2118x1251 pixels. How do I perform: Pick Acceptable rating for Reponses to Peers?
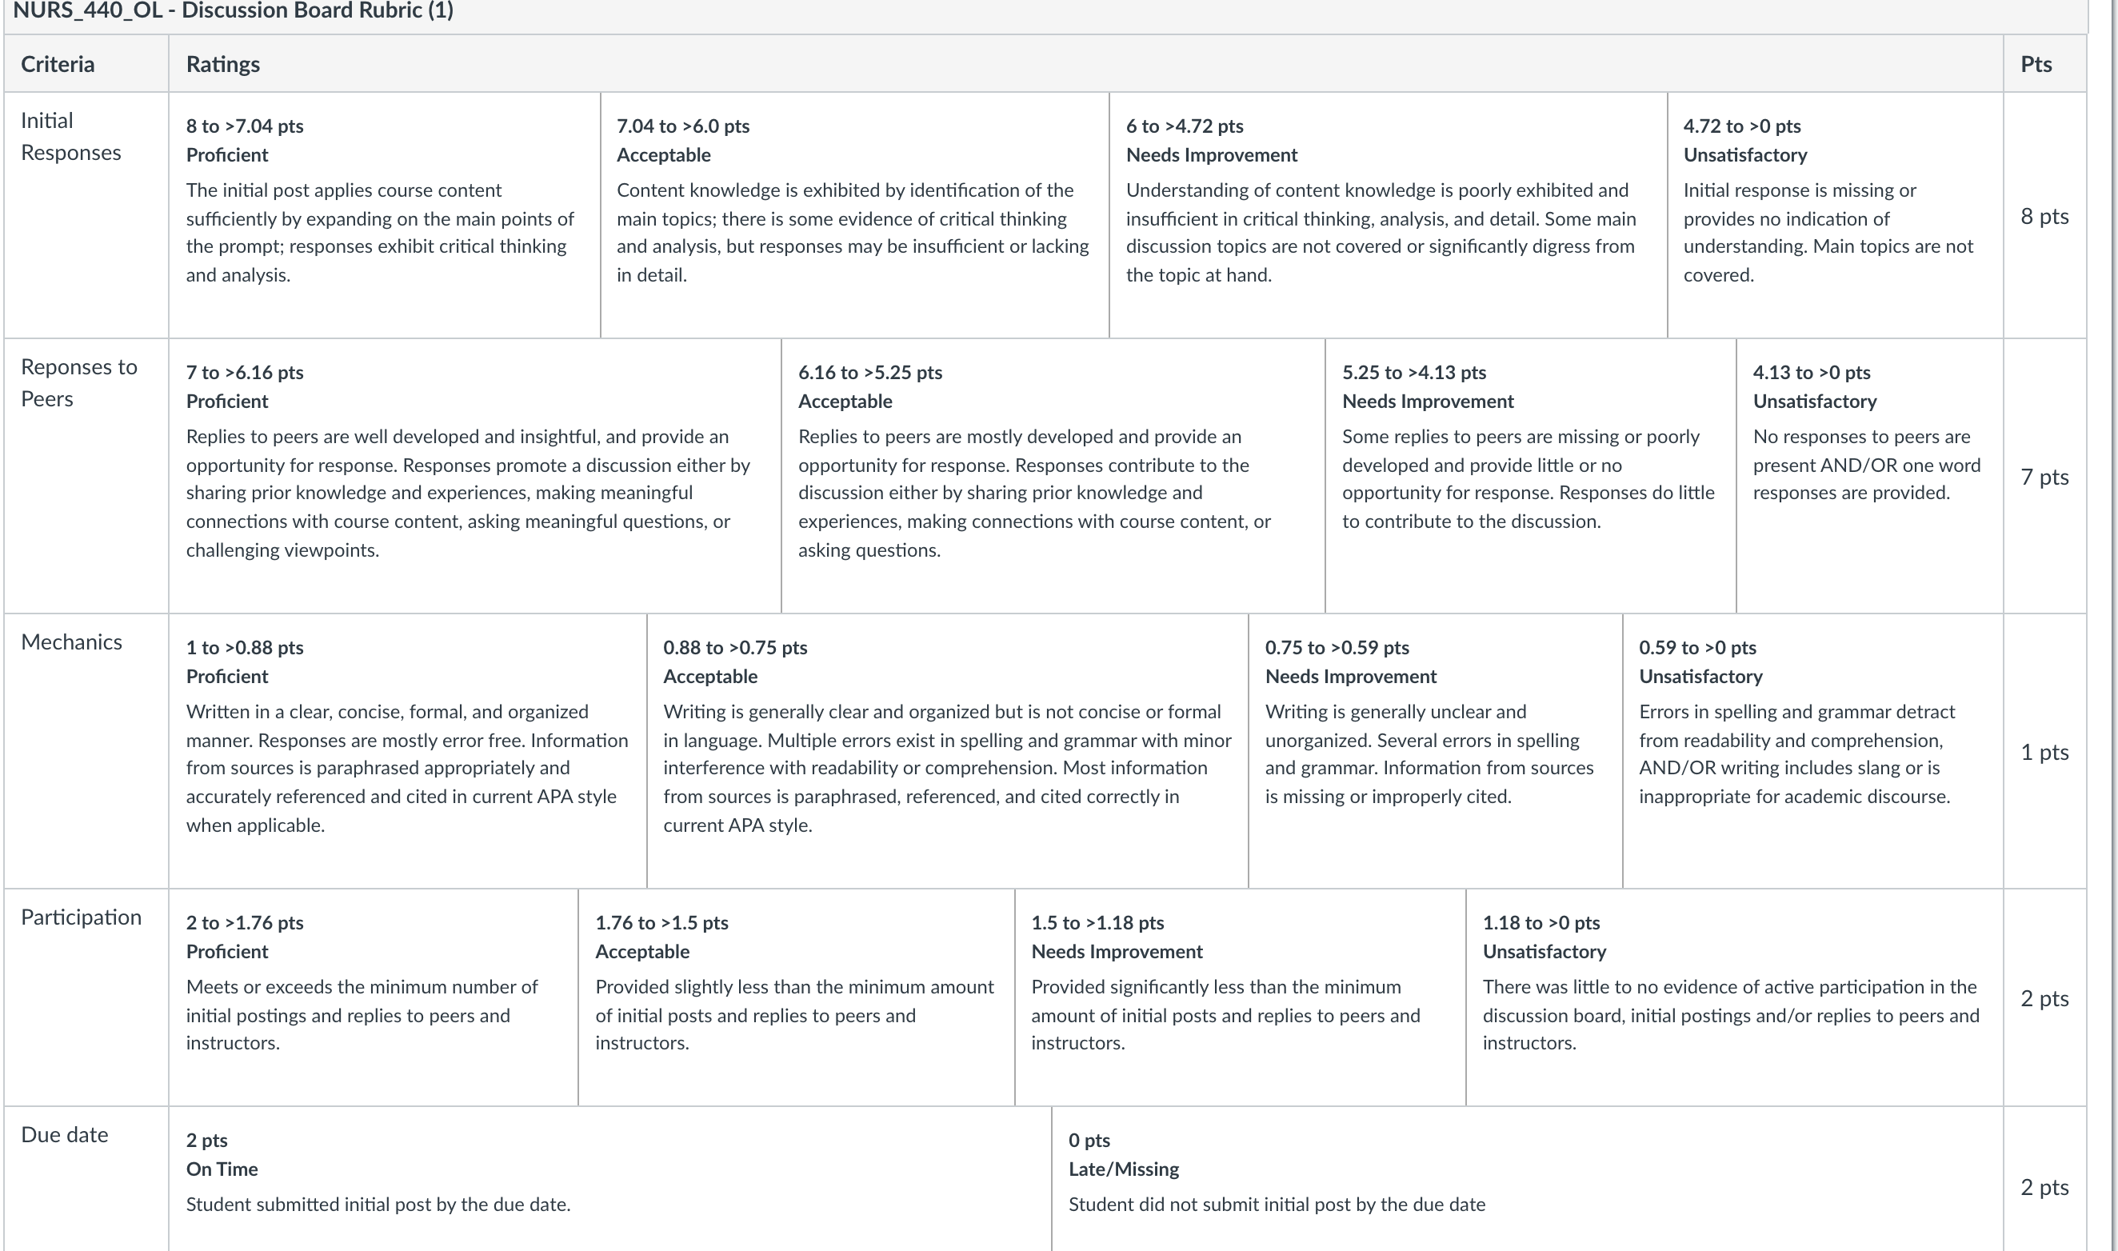1053,475
